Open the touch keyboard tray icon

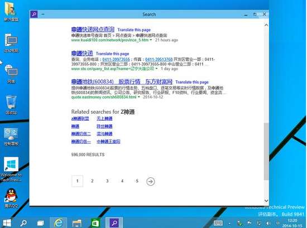pos(218,223)
